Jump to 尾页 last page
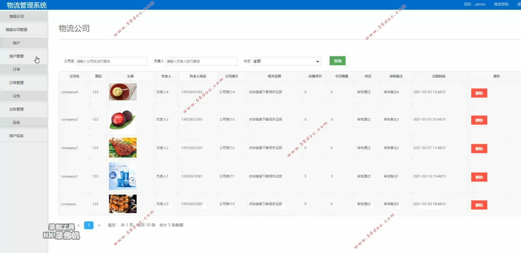This screenshot has width=521, height=253. click(112, 225)
